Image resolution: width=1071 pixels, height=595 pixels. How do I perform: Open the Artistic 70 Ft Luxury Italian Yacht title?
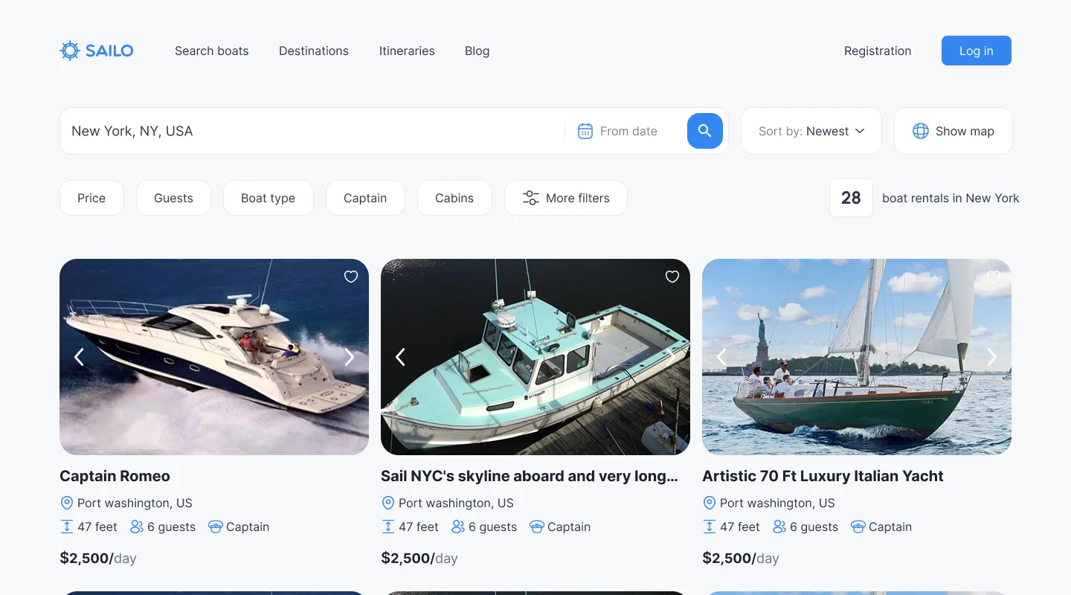pyautogui.click(x=823, y=476)
